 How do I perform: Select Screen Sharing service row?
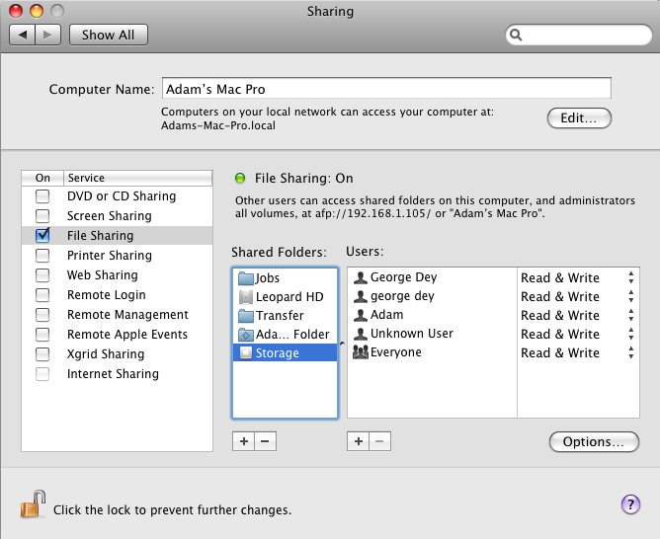(x=117, y=216)
